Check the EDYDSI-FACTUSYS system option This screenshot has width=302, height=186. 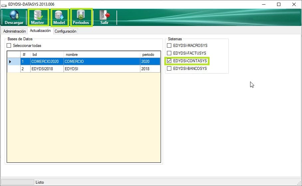(169, 53)
